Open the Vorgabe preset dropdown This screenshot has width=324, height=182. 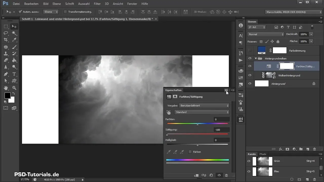[204, 106]
